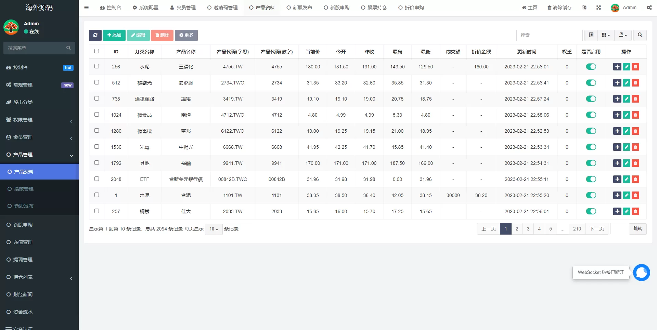This screenshot has width=657, height=330.
Task: Open the rows-per-page dropdown showing 10
Action: pyautogui.click(x=214, y=229)
